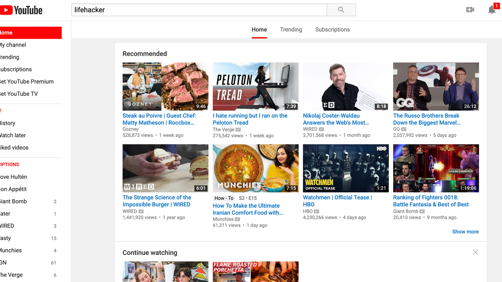This screenshot has height=282, width=502.
Task: Switch to the Subscriptions tab
Action: point(332,29)
